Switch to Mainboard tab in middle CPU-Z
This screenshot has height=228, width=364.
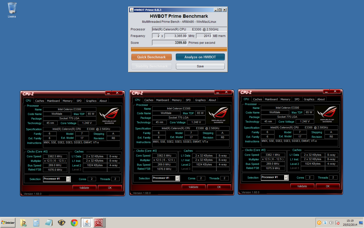(x=163, y=100)
